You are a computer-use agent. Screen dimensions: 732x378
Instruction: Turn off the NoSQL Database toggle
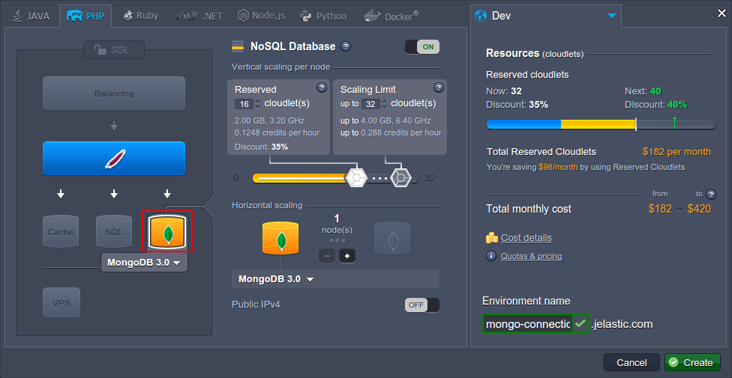(422, 46)
